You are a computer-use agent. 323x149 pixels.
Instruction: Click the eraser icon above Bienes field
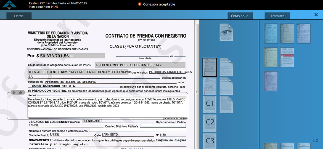[x=20, y=92]
